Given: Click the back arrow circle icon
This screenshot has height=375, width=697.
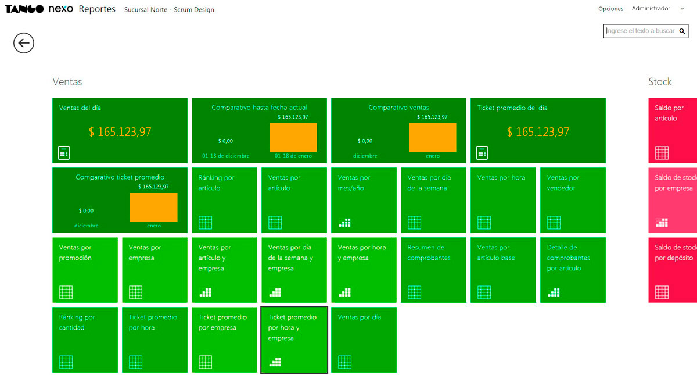Looking at the screenshot, I should 24,43.
